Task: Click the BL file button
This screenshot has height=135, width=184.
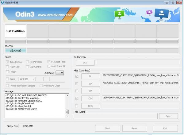Action: 90,76
